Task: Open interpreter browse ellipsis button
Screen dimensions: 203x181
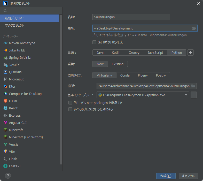Action: click(194, 95)
